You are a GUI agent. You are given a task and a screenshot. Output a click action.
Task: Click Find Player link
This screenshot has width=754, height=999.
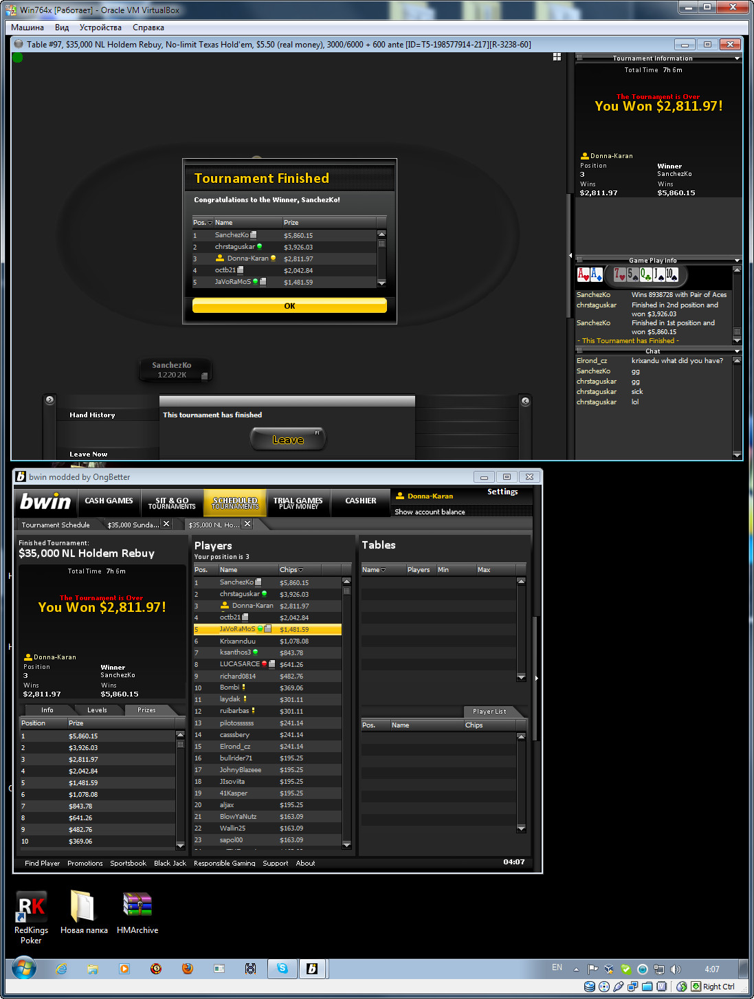tap(42, 864)
